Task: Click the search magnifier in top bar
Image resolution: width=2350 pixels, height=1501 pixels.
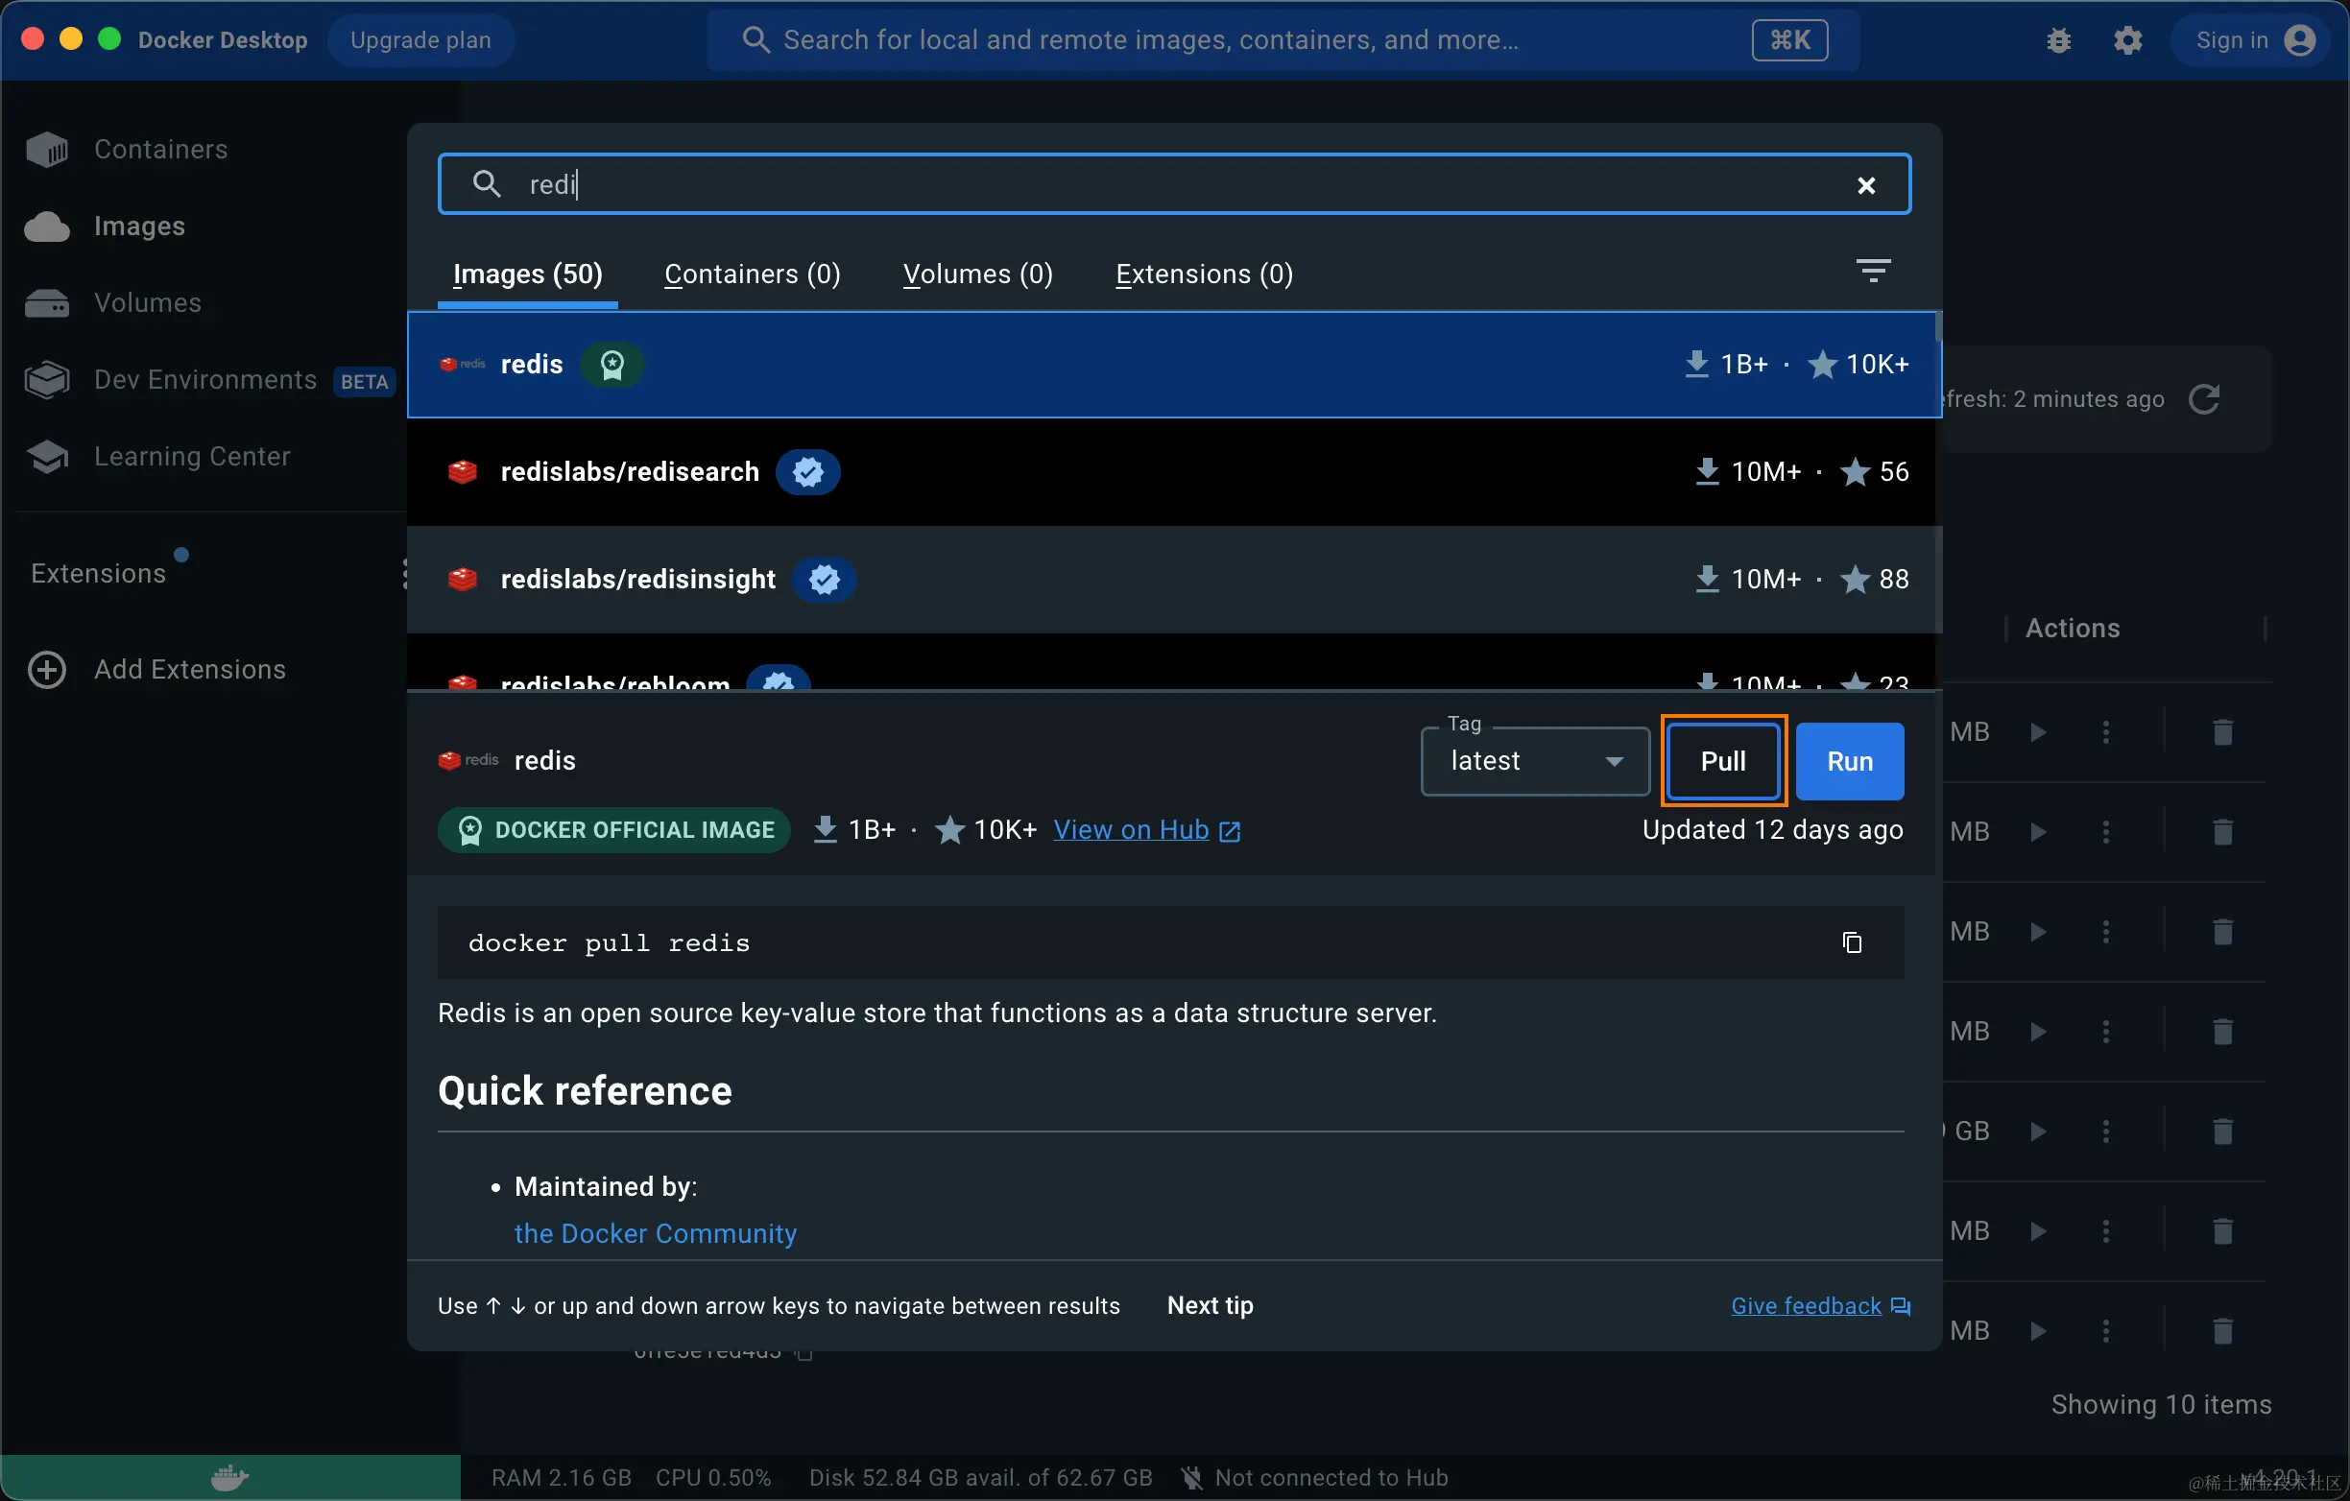Action: pos(756,40)
